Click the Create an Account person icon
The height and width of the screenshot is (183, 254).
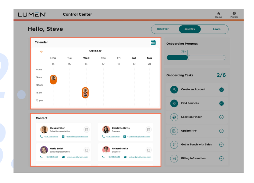(174, 90)
